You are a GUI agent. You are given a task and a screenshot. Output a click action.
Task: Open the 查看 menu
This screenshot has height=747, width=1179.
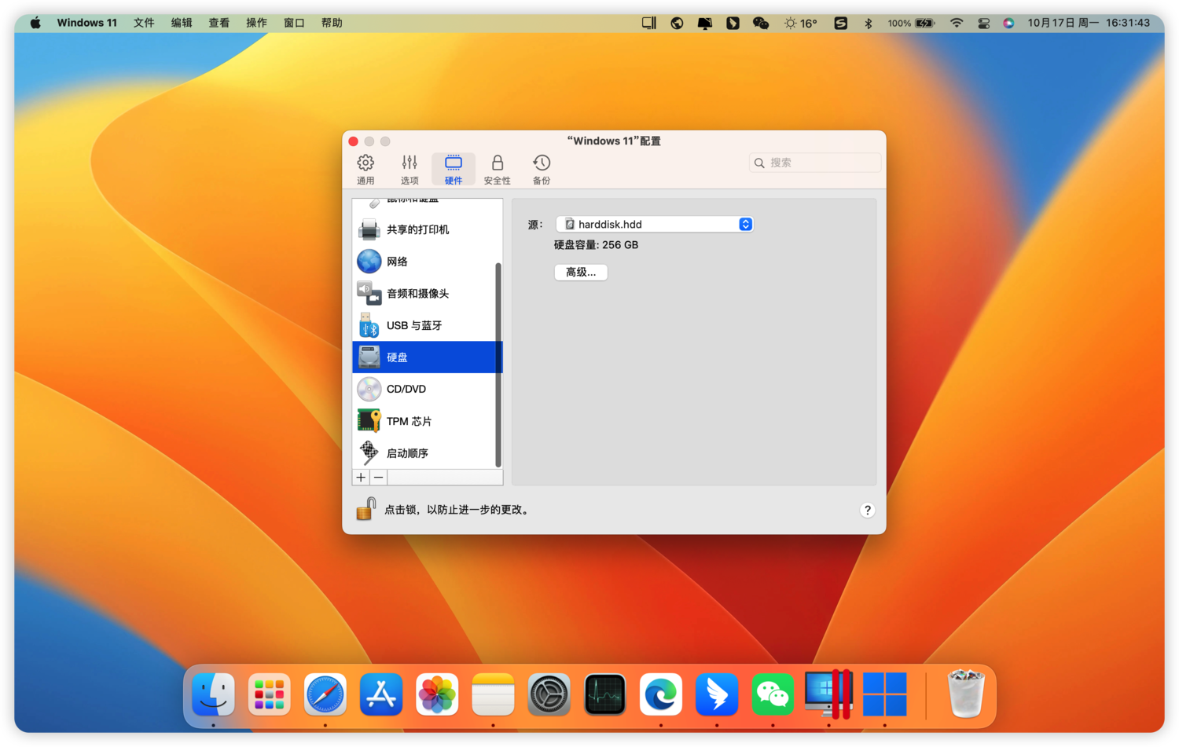[x=219, y=23]
